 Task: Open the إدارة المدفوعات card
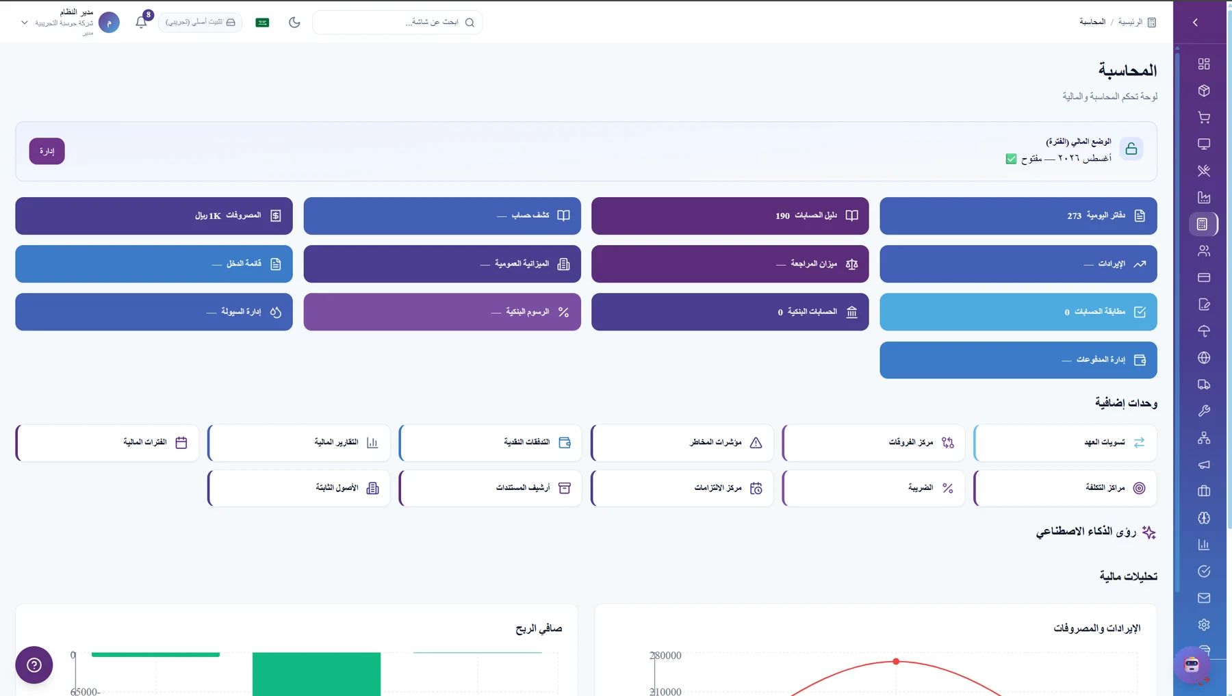pyautogui.click(x=1018, y=359)
